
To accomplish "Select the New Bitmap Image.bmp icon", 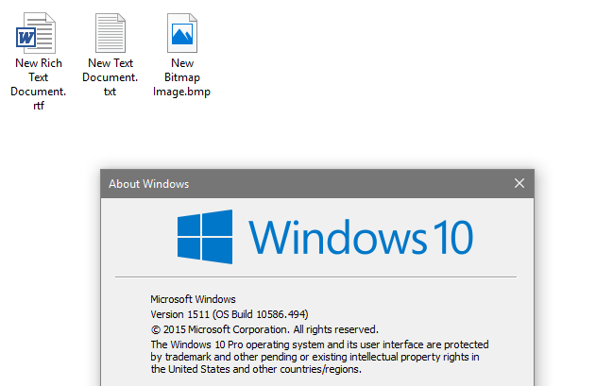I will (182, 33).
